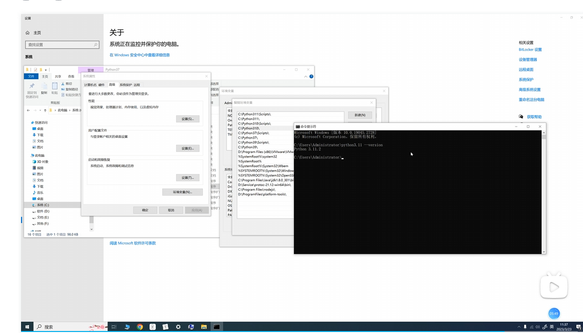
Task: Open 系统保护 related setting link
Action: tap(526, 79)
